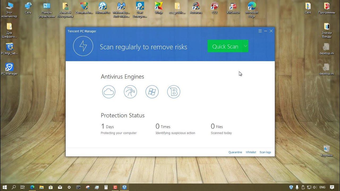This screenshot has width=340, height=191.
Task: Select the CCE desktop shortcut
Action: click(x=215, y=8)
